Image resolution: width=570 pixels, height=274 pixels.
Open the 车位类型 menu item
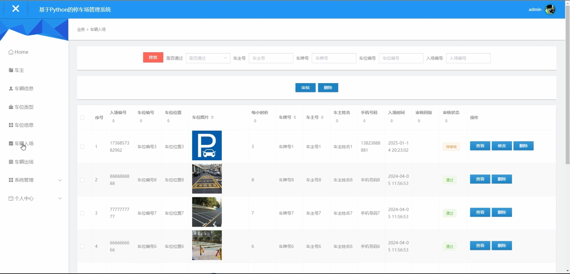coord(24,107)
